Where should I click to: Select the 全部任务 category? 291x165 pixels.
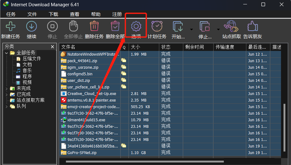coord(26,53)
